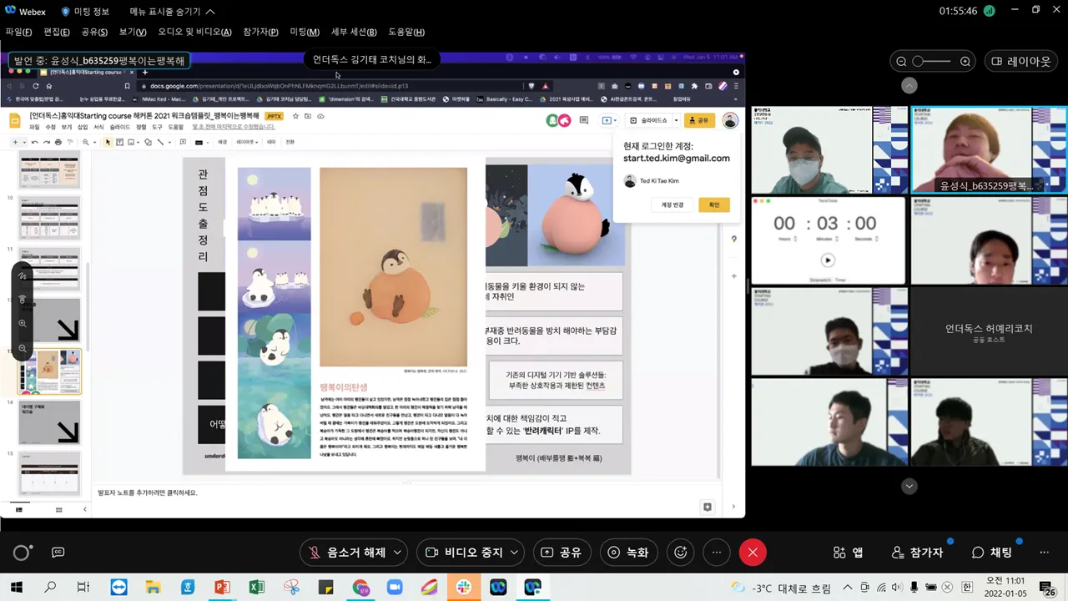Open the emoji reactions button
Image resolution: width=1068 pixels, height=601 pixels.
click(x=681, y=553)
